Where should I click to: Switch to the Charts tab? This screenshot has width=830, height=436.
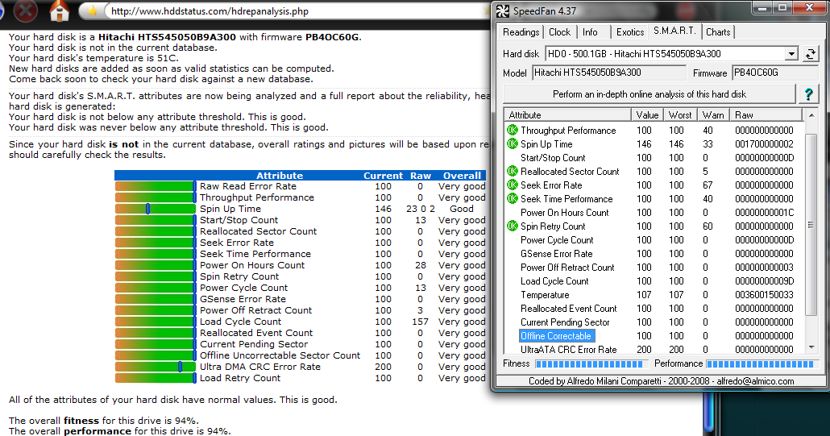point(718,32)
